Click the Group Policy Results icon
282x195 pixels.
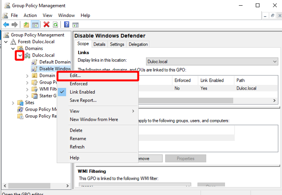click(20, 116)
